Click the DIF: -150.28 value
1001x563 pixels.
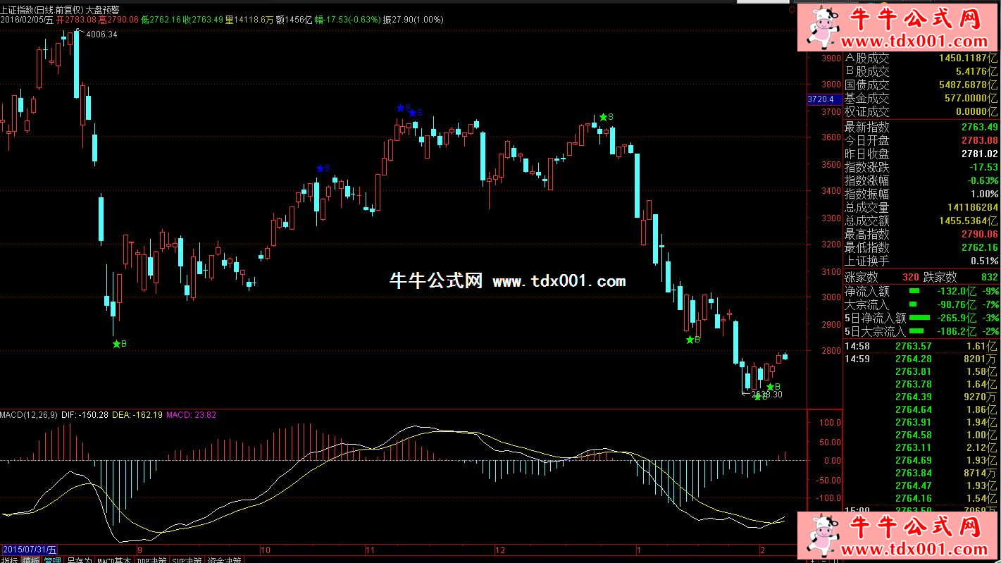pos(85,415)
